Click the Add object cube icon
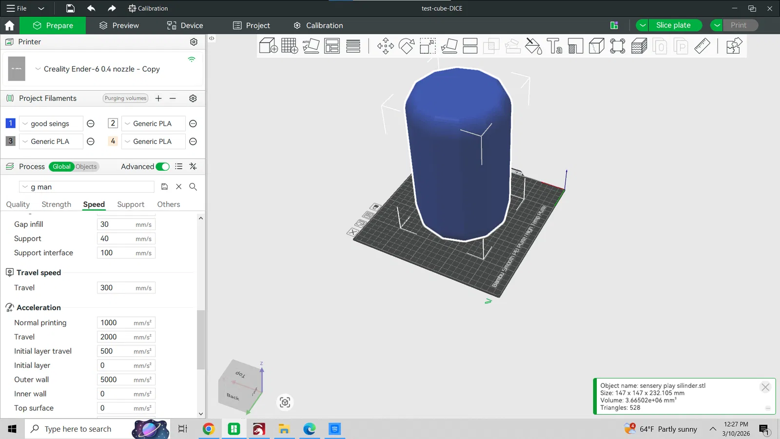The height and width of the screenshot is (439, 780). coord(268,46)
